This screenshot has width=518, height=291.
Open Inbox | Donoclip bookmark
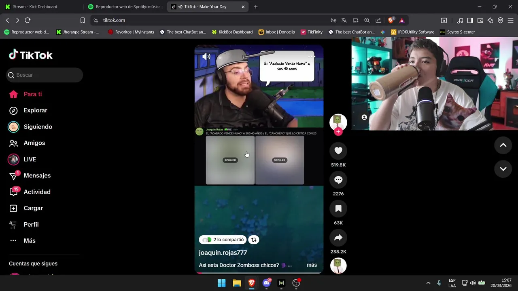pos(277,32)
